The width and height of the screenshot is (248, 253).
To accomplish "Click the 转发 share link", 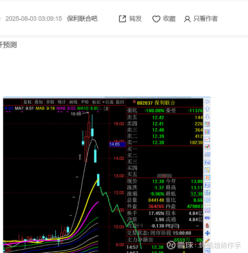I will 135,19.
